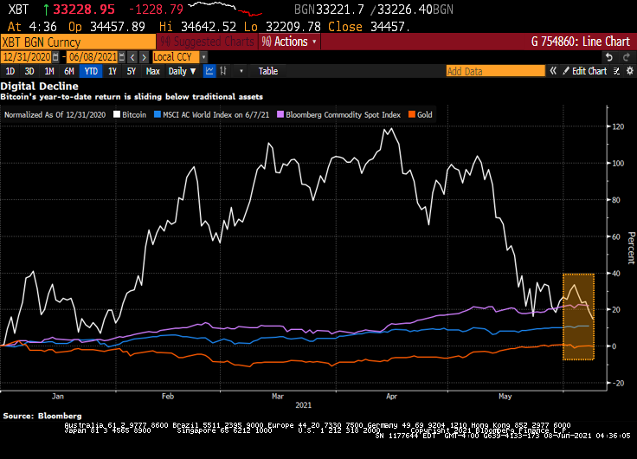
Task: Open chart settings gear icon
Action: (630, 71)
